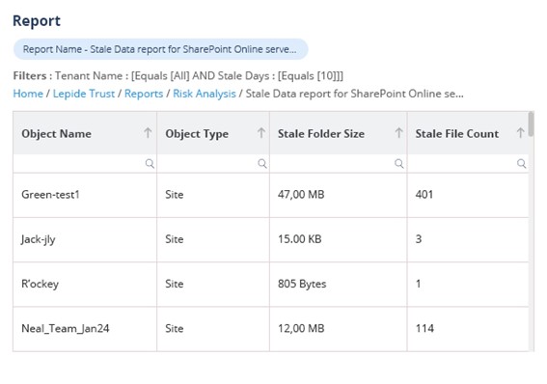This screenshot has width=547, height=384.
Task: Sort by Stale File Count arrow icon
Action: (x=520, y=133)
